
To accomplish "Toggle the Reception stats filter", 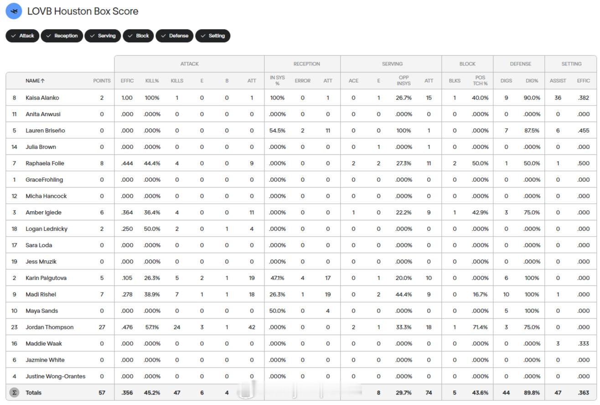I will [x=62, y=35].
